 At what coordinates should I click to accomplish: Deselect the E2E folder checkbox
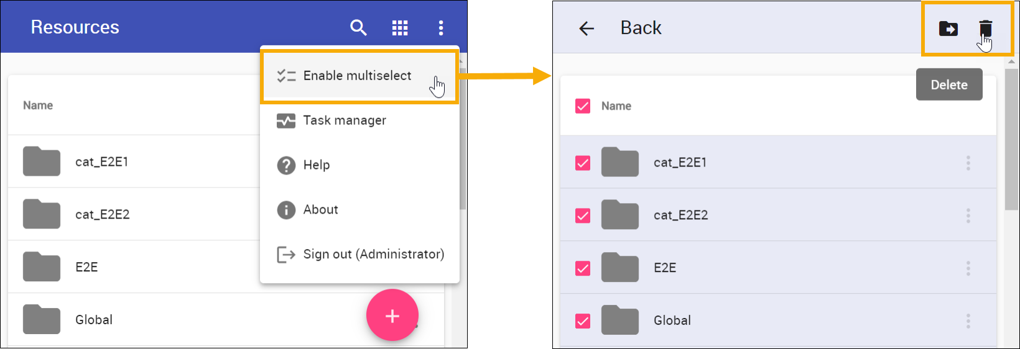click(583, 268)
